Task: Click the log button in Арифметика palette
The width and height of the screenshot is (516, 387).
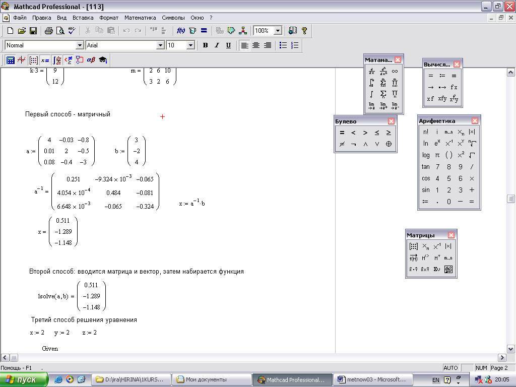Action: pos(425,155)
